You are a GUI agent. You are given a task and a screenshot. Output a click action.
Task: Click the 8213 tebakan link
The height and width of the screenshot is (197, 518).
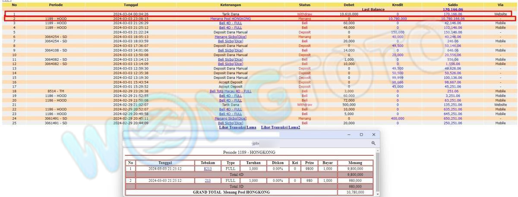(208, 169)
